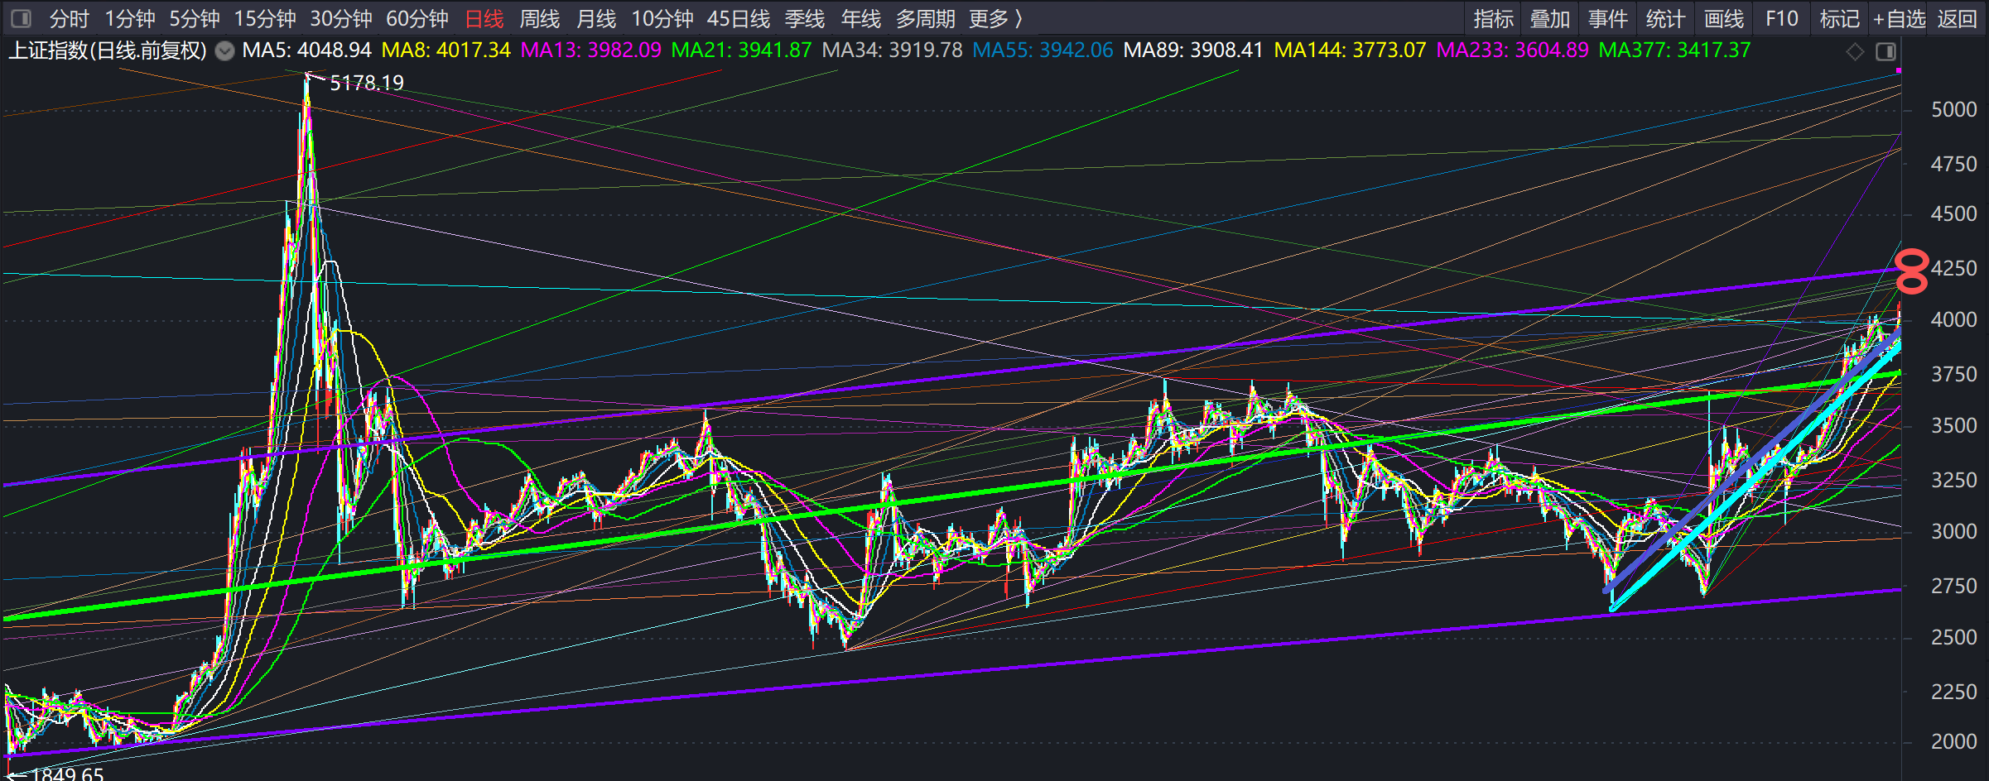Open the 指标 indicators menu

(1493, 18)
